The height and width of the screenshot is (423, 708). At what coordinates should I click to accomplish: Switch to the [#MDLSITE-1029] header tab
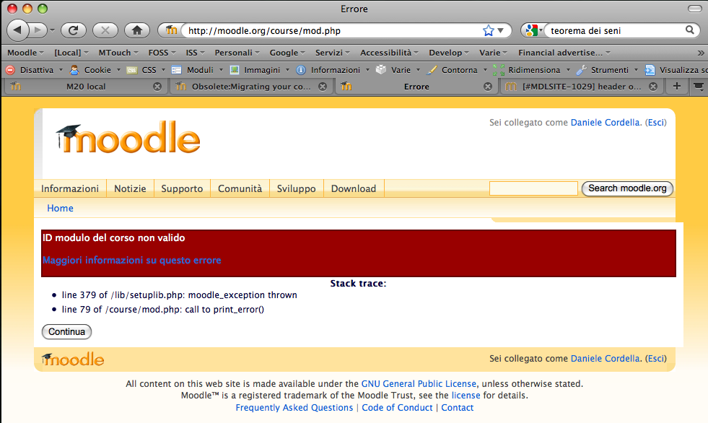pos(581,86)
